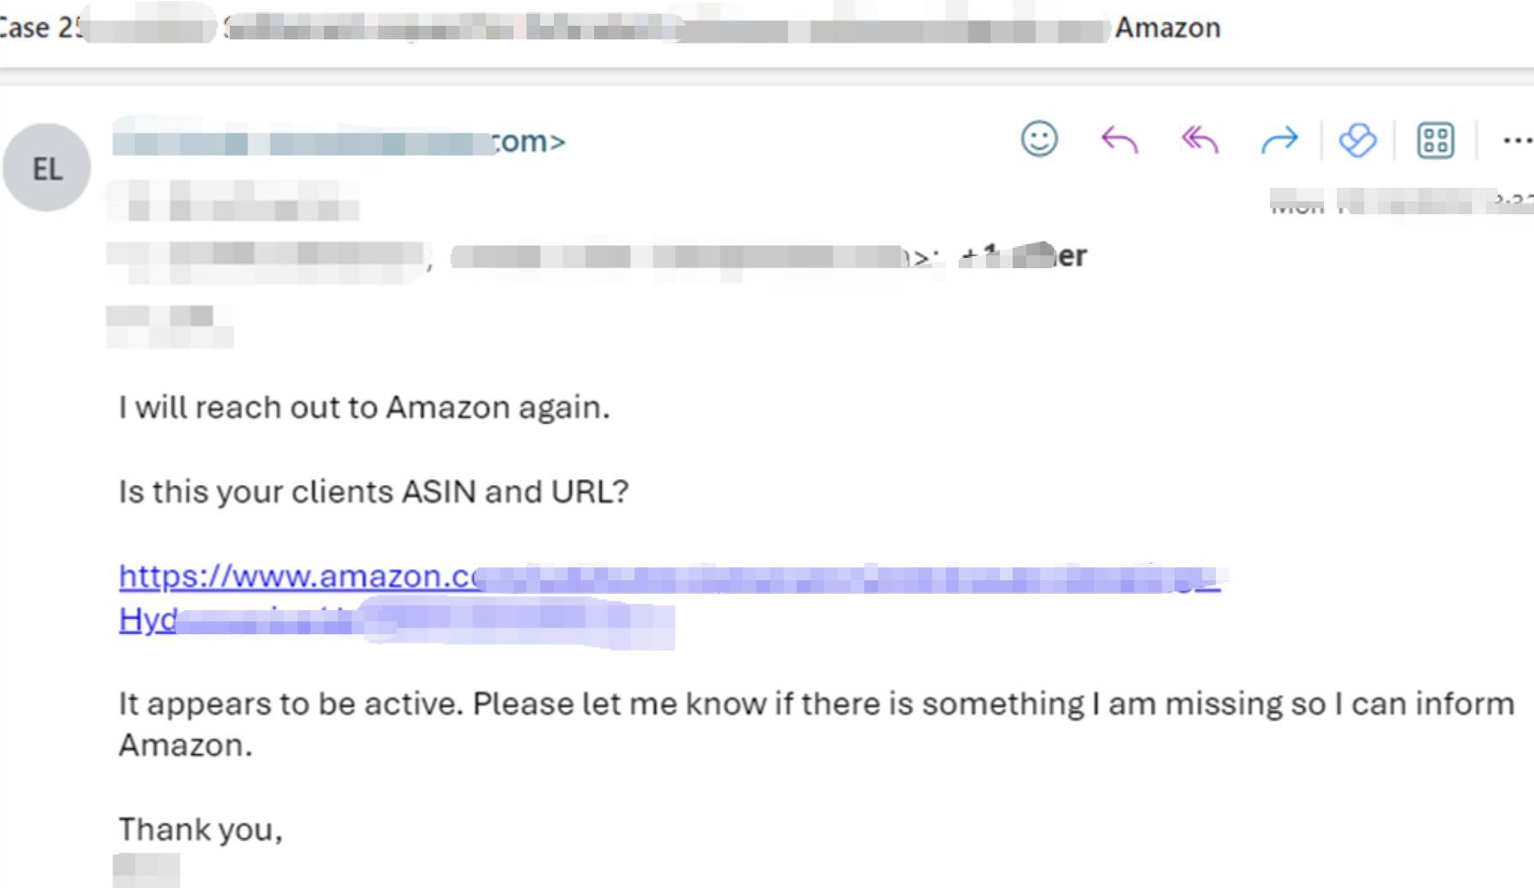Click the received date timestamp
Screen dimensions: 1534x888
[1398, 202]
